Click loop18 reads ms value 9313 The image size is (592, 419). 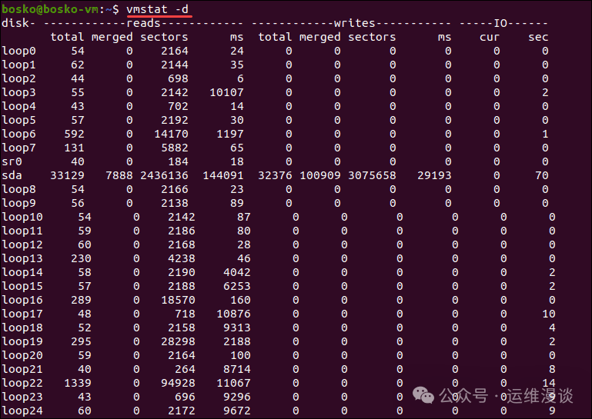click(x=237, y=328)
